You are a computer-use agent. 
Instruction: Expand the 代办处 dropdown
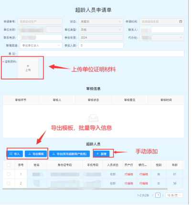click(162, 38)
